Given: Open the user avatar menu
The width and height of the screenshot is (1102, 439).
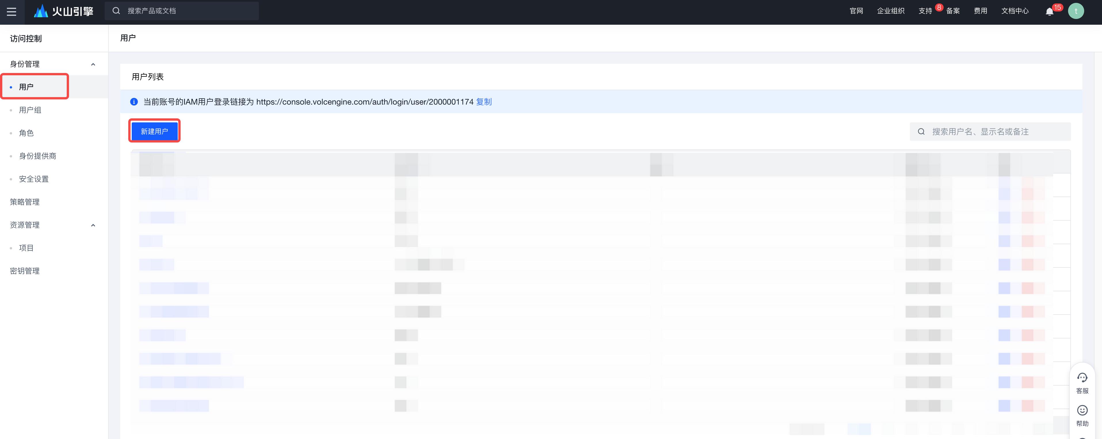Looking at the screenshot, I should (x=1076, y=11).
